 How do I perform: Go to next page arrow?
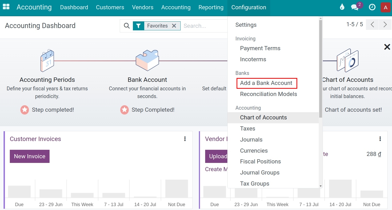point(385,24)
